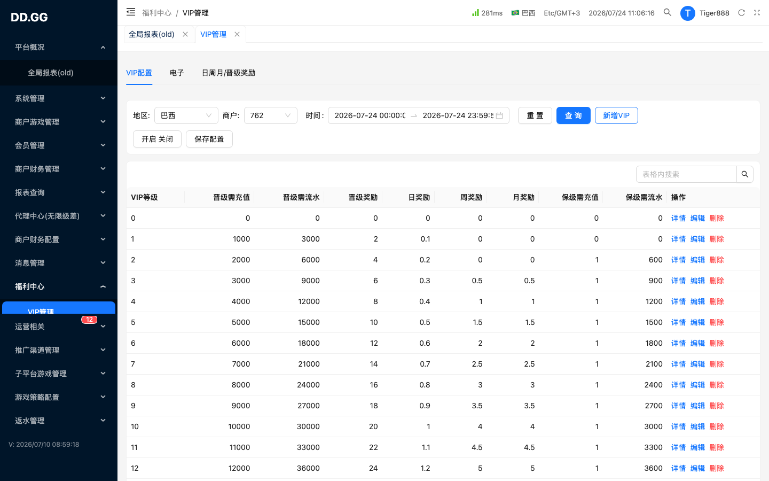Click the Tiger888 user avatar

coord(687,13)
